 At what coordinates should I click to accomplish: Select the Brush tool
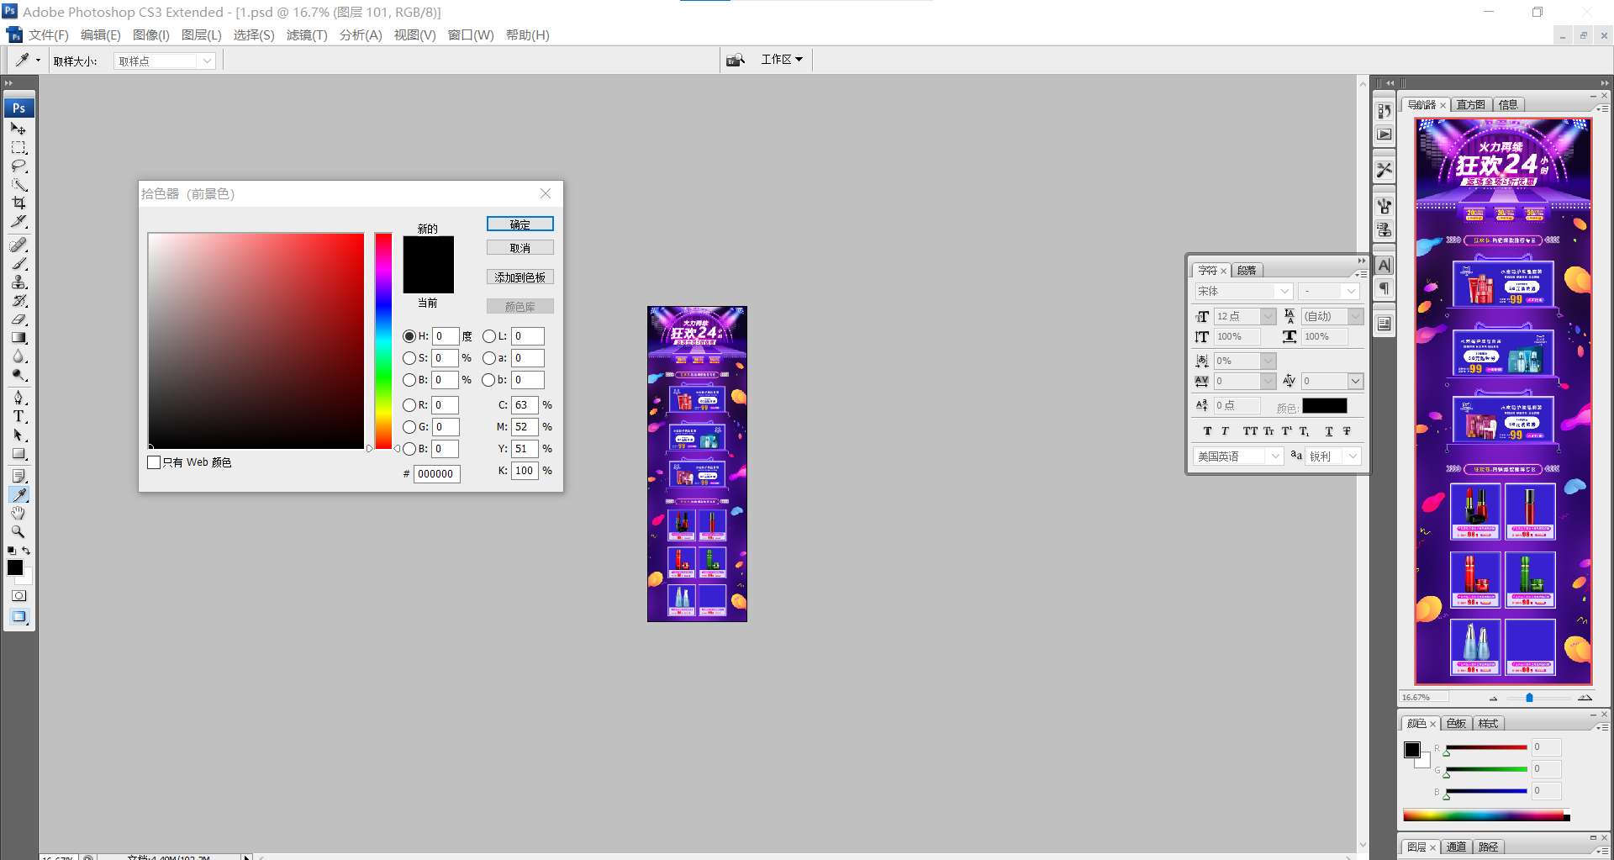[x=18, y=263]
